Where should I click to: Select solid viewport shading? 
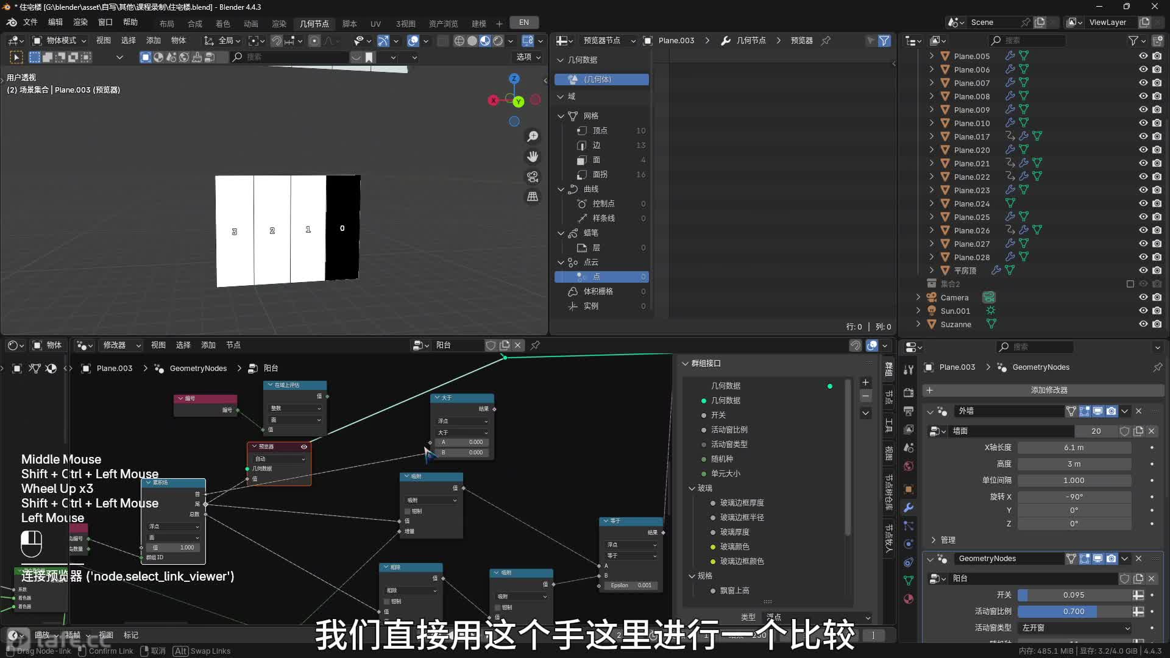click(472, 41)
